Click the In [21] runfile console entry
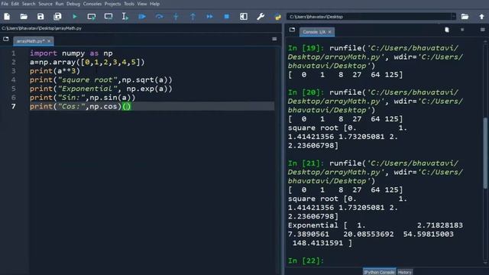 375,172
